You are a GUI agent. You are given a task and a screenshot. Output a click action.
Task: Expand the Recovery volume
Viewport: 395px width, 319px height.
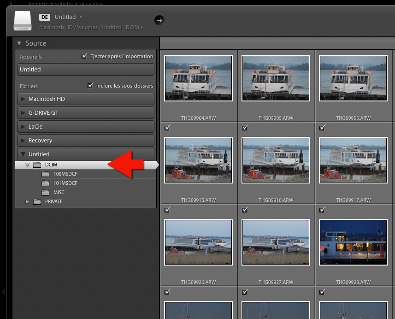click(23, 140)
